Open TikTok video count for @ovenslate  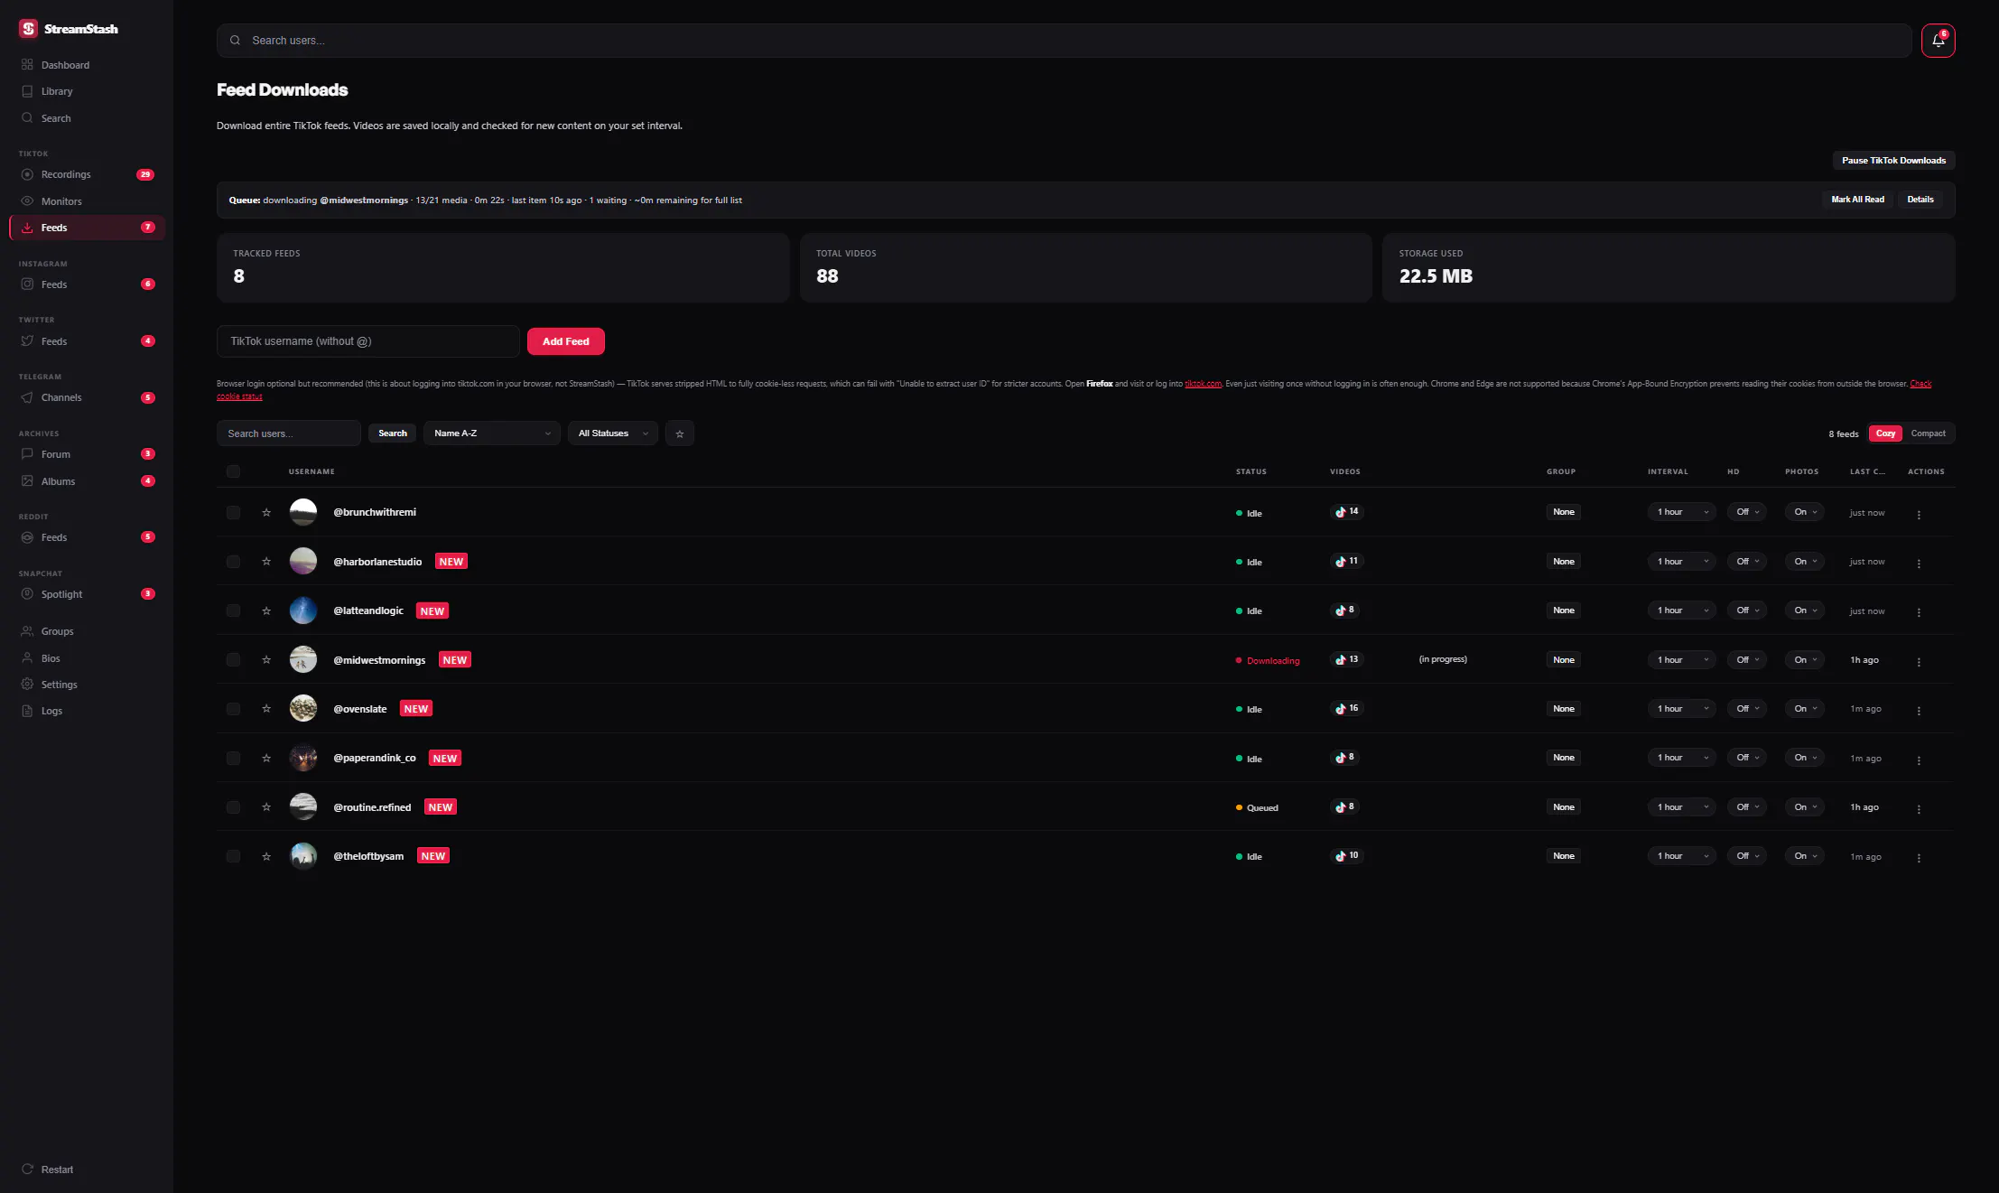[1346, 709]
